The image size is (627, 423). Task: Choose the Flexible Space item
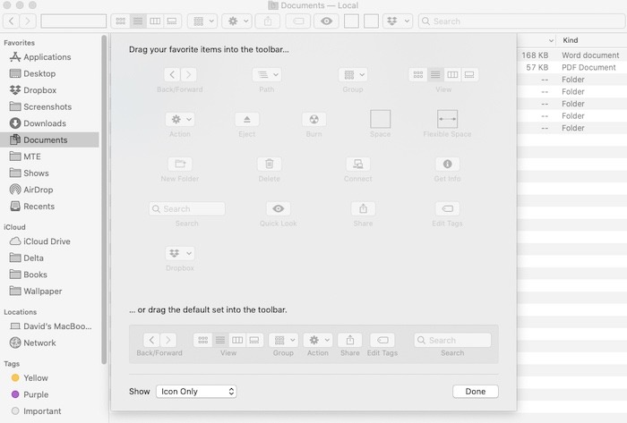click(447, 119)
